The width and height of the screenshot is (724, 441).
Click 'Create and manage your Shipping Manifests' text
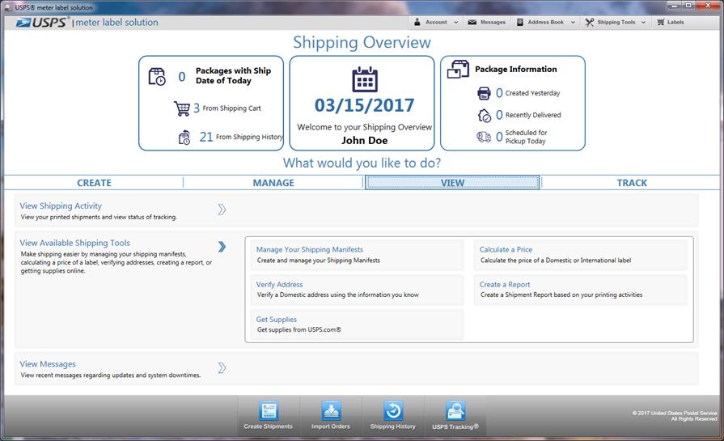pyautogui.click(x=319, y=261)
